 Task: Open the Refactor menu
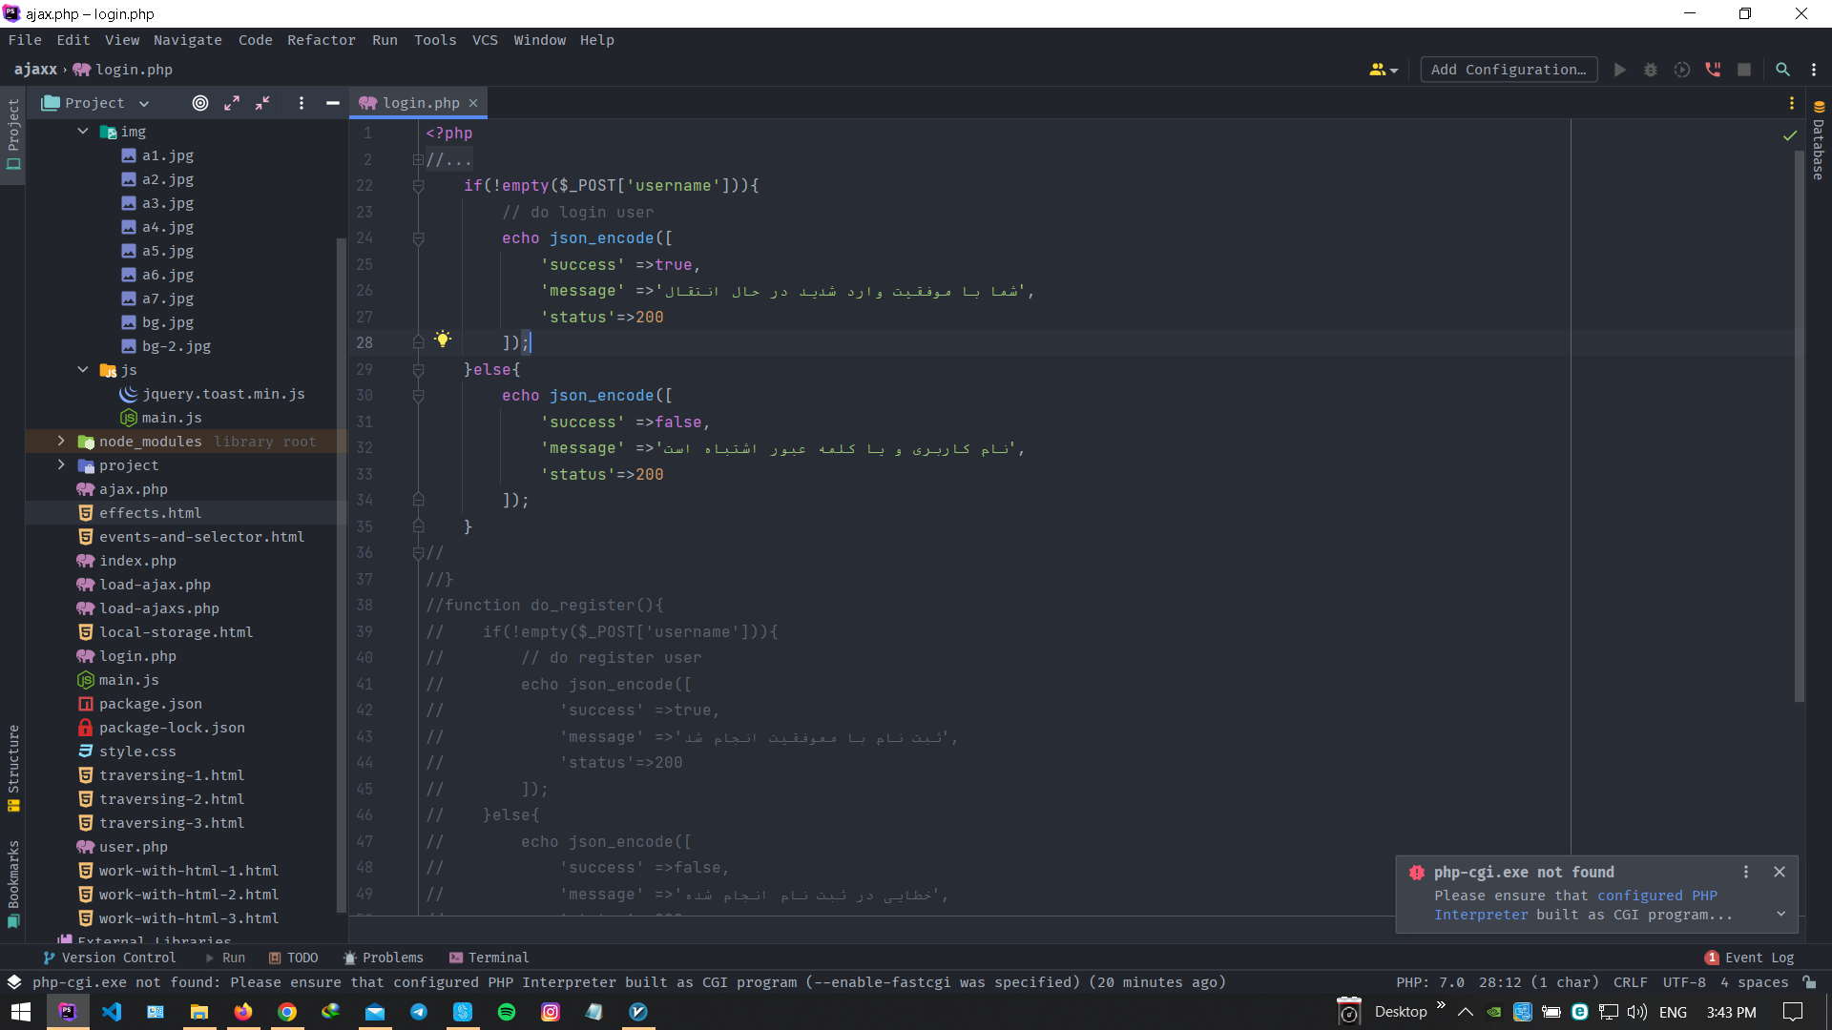(x=321, y=40)
